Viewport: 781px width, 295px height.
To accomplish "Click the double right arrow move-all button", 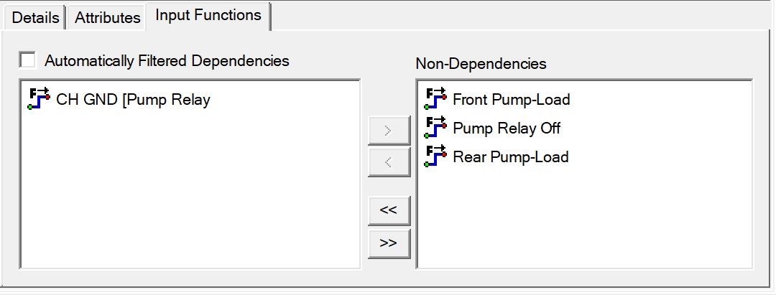I will click(x=388, y=243).
